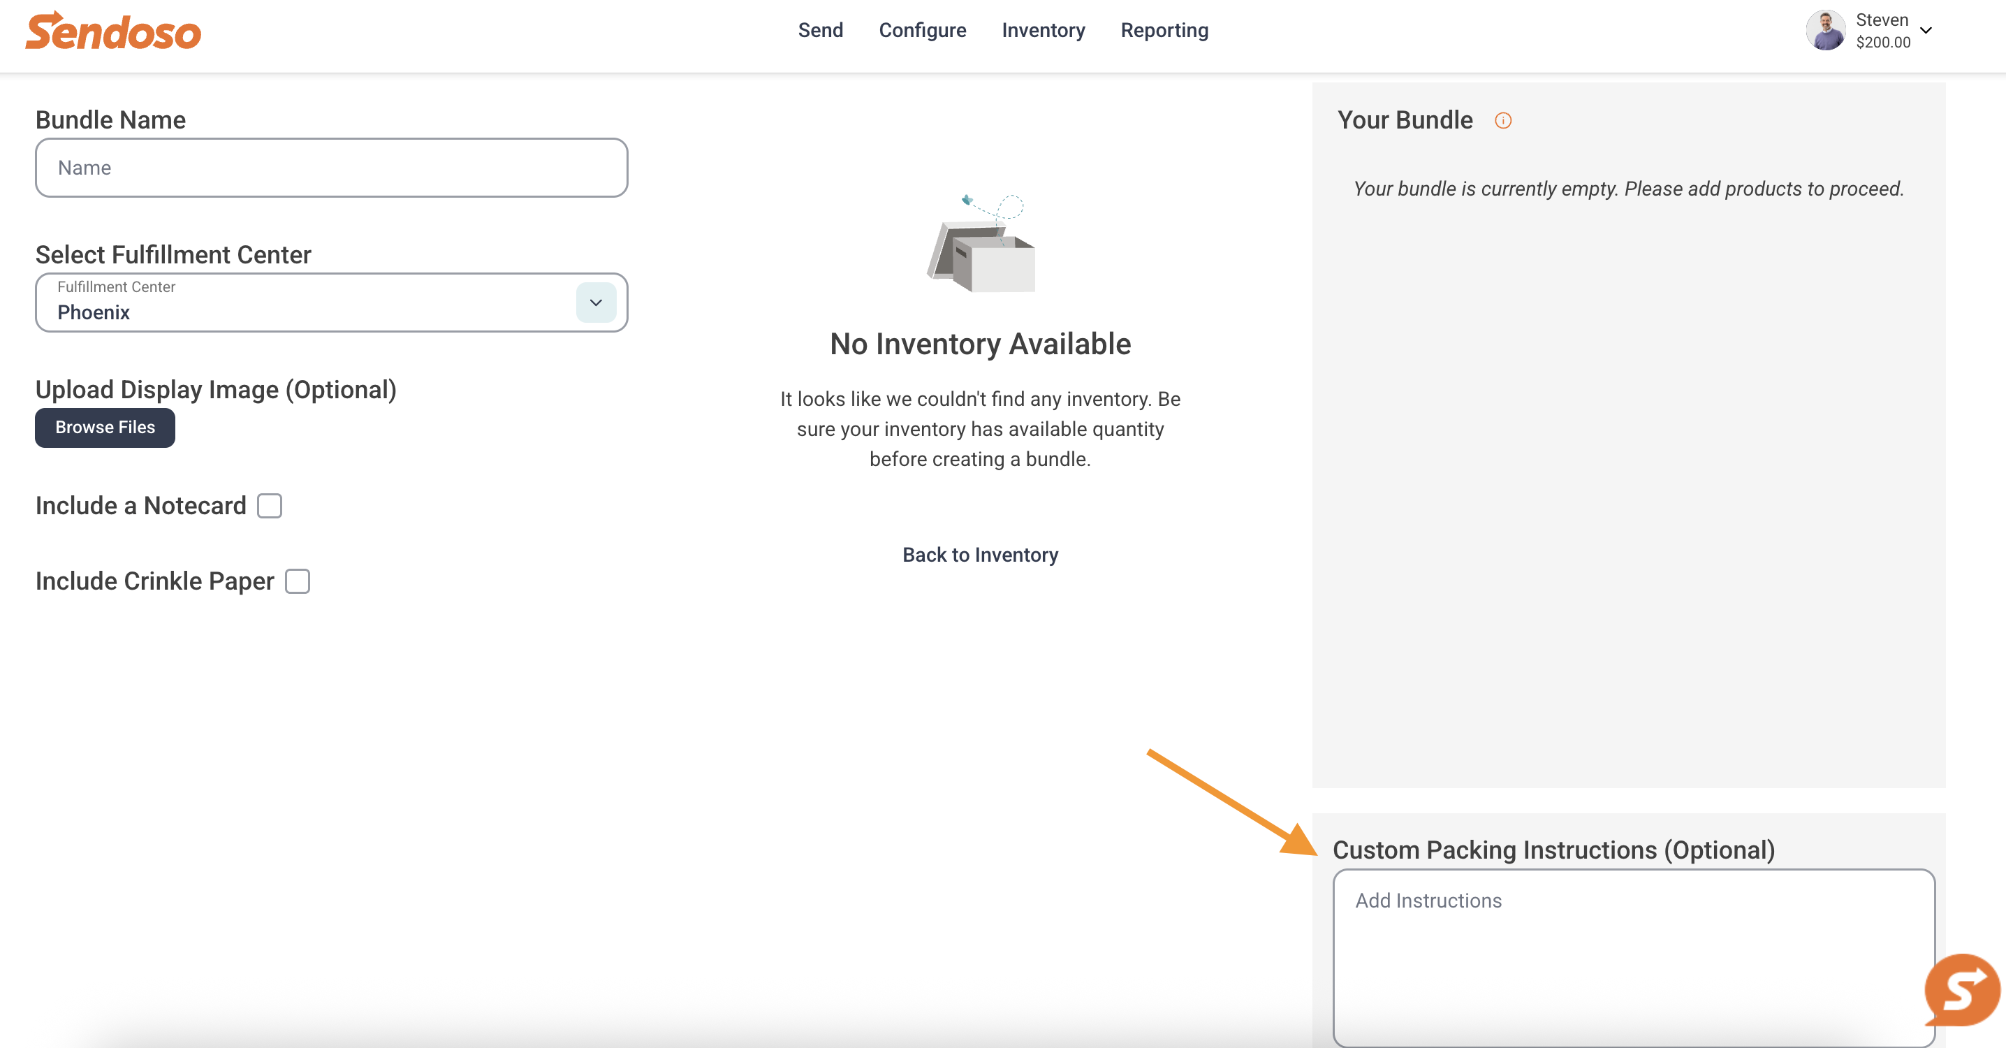The height and width of the screenshot is (1048, 2006).
Task: Click the Sendoso logo
Action: [114, 31]
